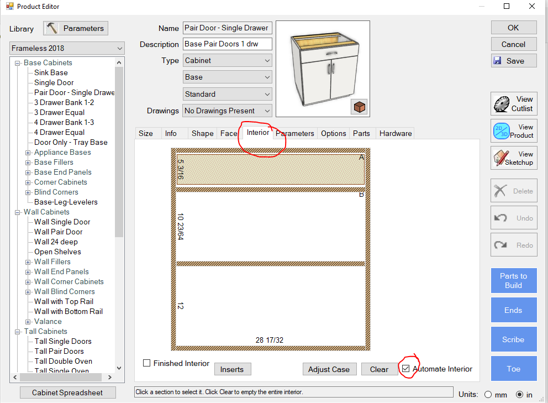Enable the Finished Interior checkbox

pos(147,363)
